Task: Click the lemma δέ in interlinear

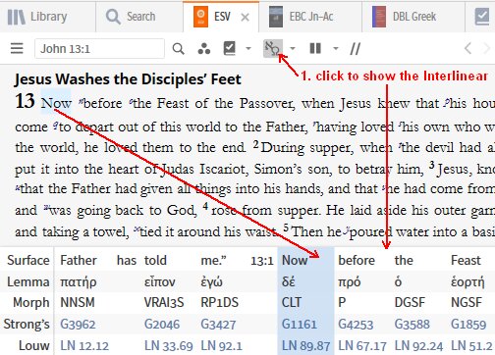Action: point(289,281)
